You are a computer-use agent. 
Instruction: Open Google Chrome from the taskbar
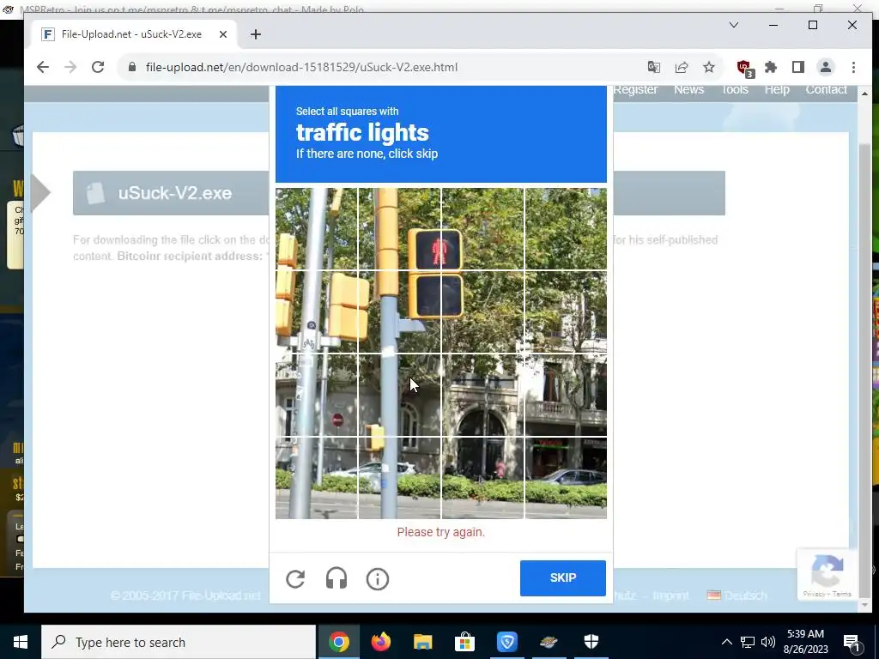[x=338, y=642]
